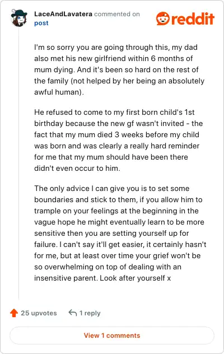224x354 pixels.
Task: Click the words "awful human)."
Action: (59, 92)
